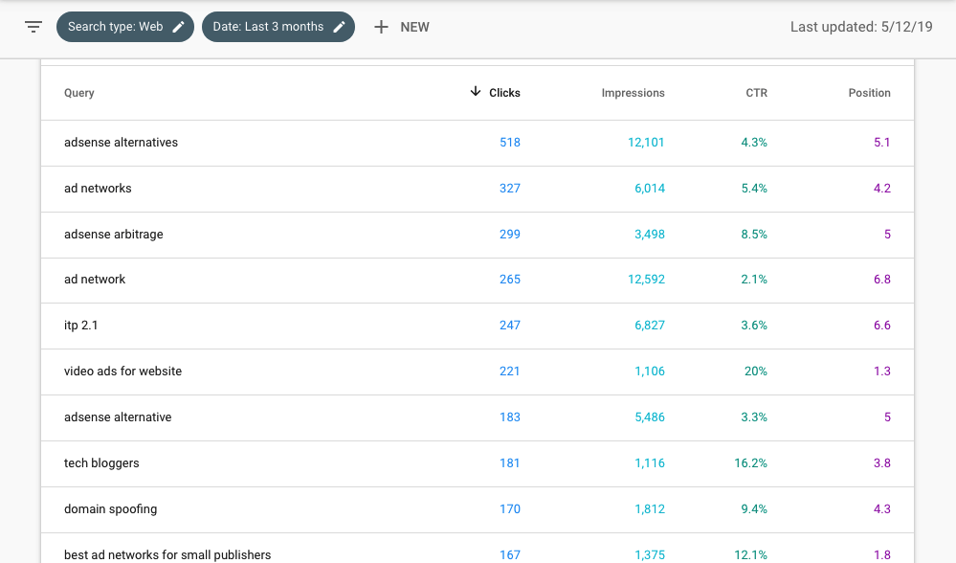The height and width of the screenshot is (563, 956).
Task: Click the 518 clicks value
Action: coord(509,142)
